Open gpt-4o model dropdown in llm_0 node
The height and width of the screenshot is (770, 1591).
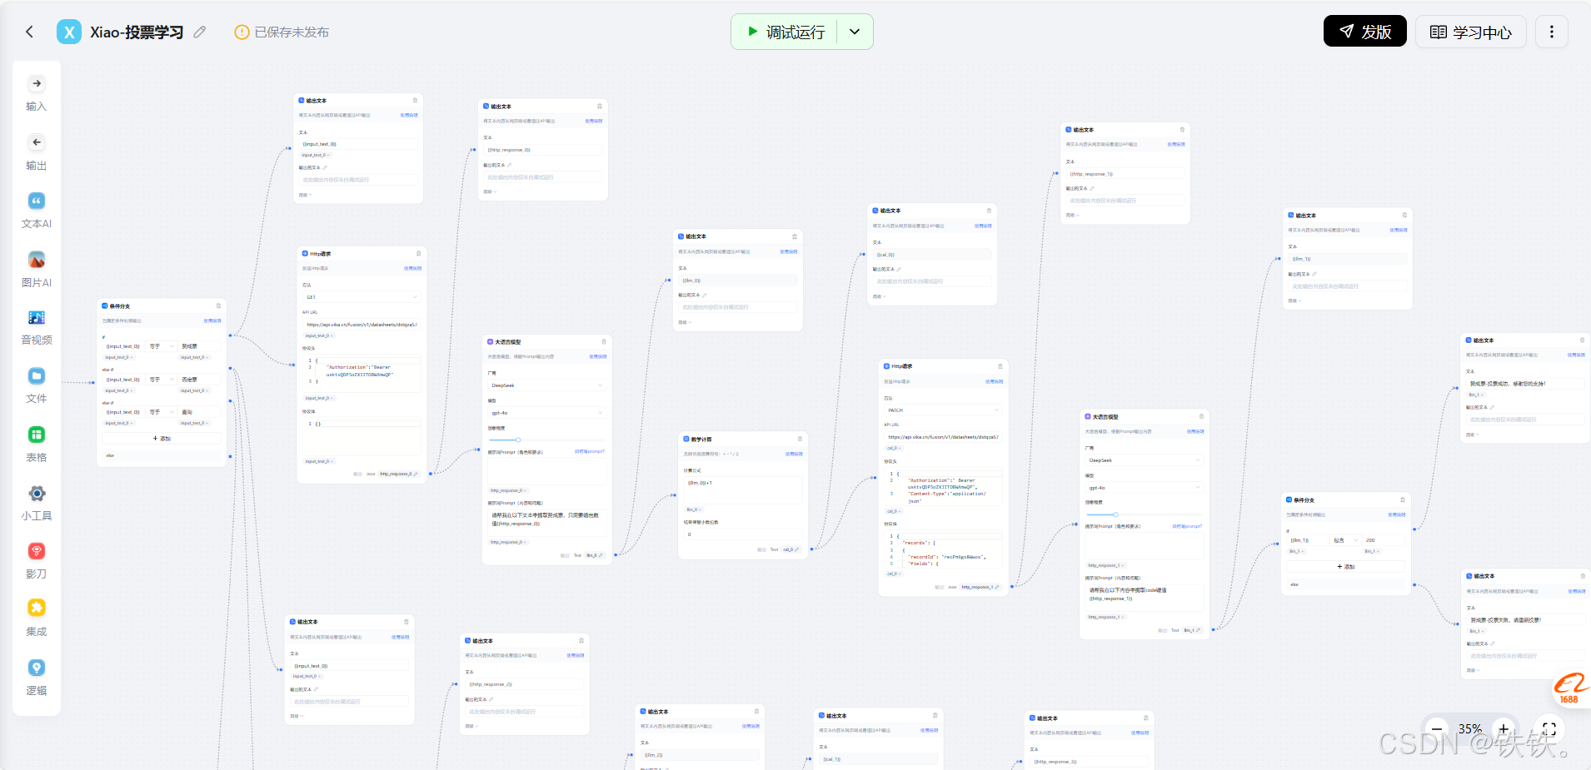point(546,413)
